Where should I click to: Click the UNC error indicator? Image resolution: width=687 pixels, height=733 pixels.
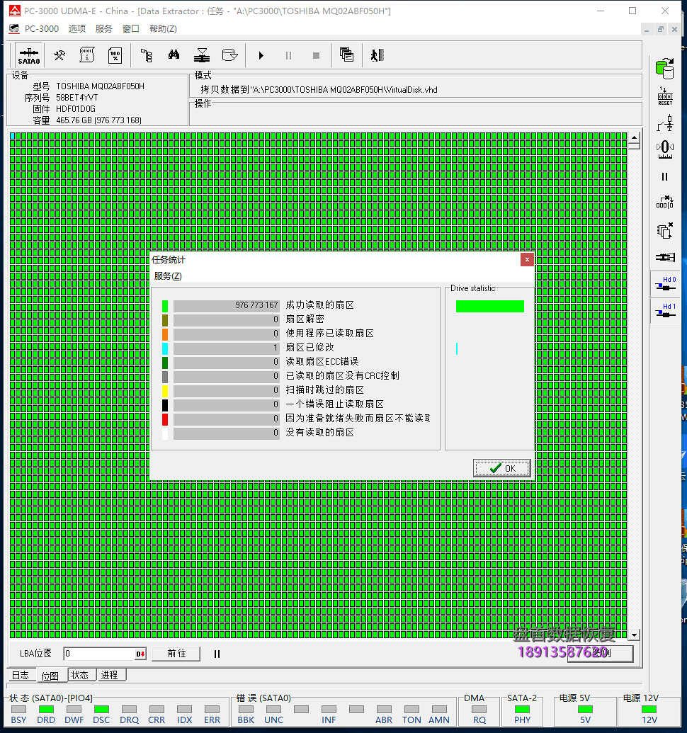(x=274, y=709)
